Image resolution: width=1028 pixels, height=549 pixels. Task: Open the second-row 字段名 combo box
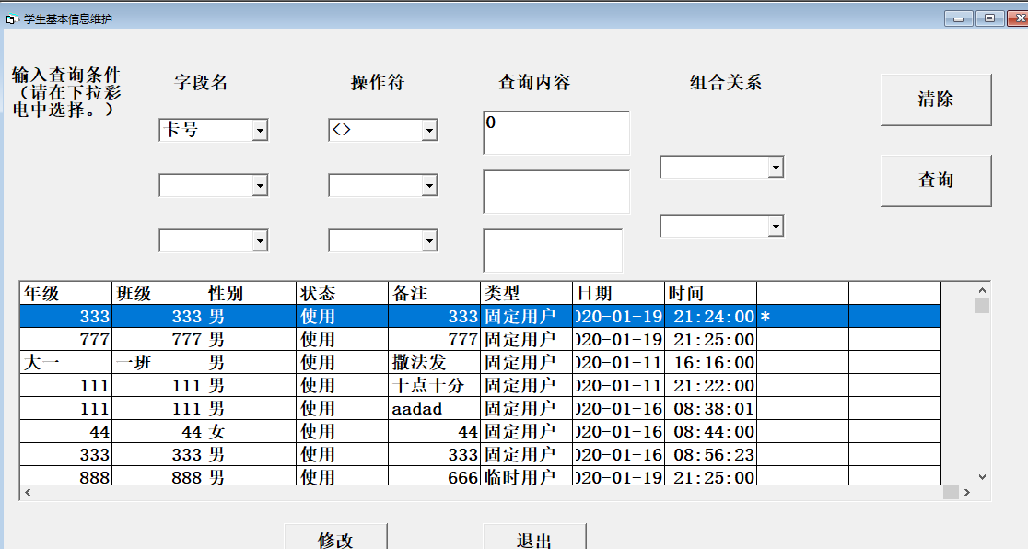tap(261, 185)
